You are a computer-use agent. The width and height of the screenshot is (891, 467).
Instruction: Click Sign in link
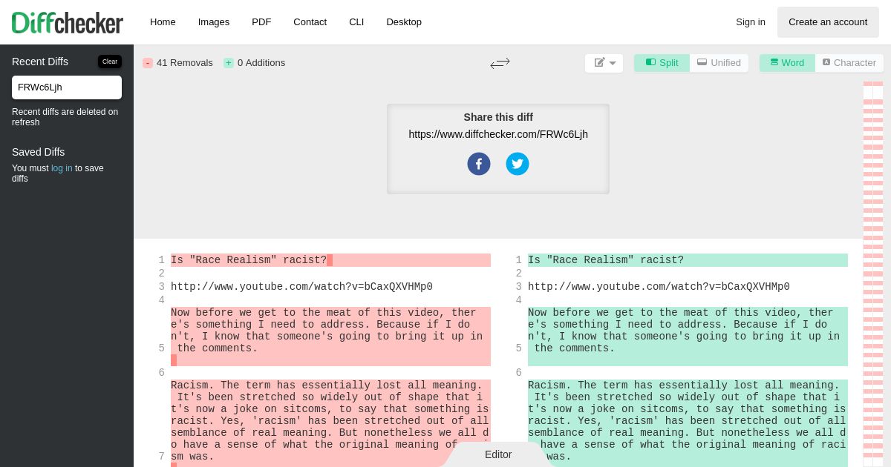[751, 22]
